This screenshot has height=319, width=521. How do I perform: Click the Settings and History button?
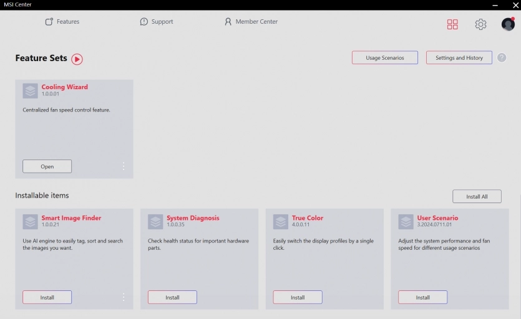click(x=459, y=58)
